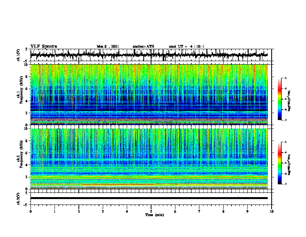Image resolution: width=306 pixels, height=237 pixels.
Task: Click the "ch.1(V)" axis label of top waveform
Action: [19, 55]
